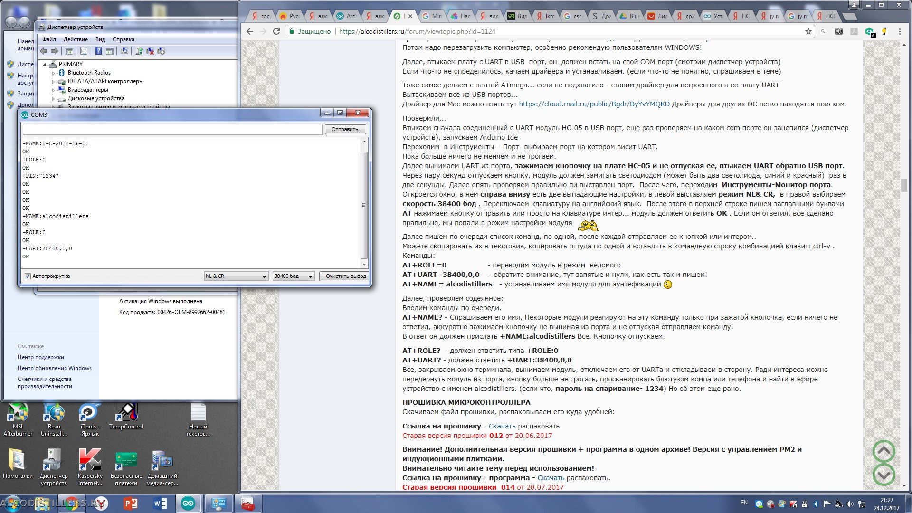Toggle Автопрокрутка checkbox in COM3 window

click(x=28, y=276)
